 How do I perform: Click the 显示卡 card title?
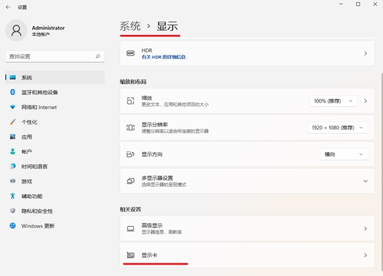[x=149, y=255]
